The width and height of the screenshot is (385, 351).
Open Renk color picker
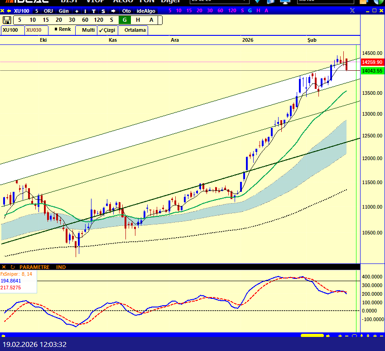(63, 29)
